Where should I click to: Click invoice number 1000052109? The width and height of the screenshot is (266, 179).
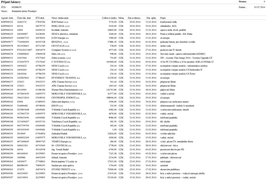pos(23,138)
